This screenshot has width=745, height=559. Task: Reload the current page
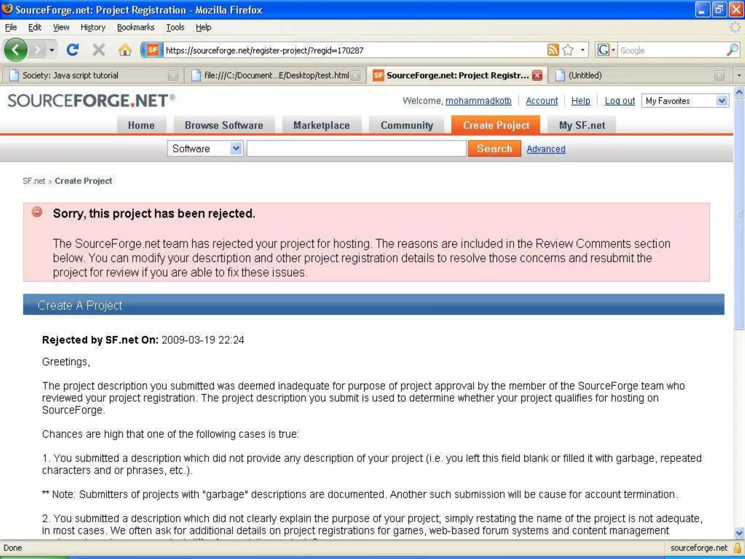click(73, 49)
